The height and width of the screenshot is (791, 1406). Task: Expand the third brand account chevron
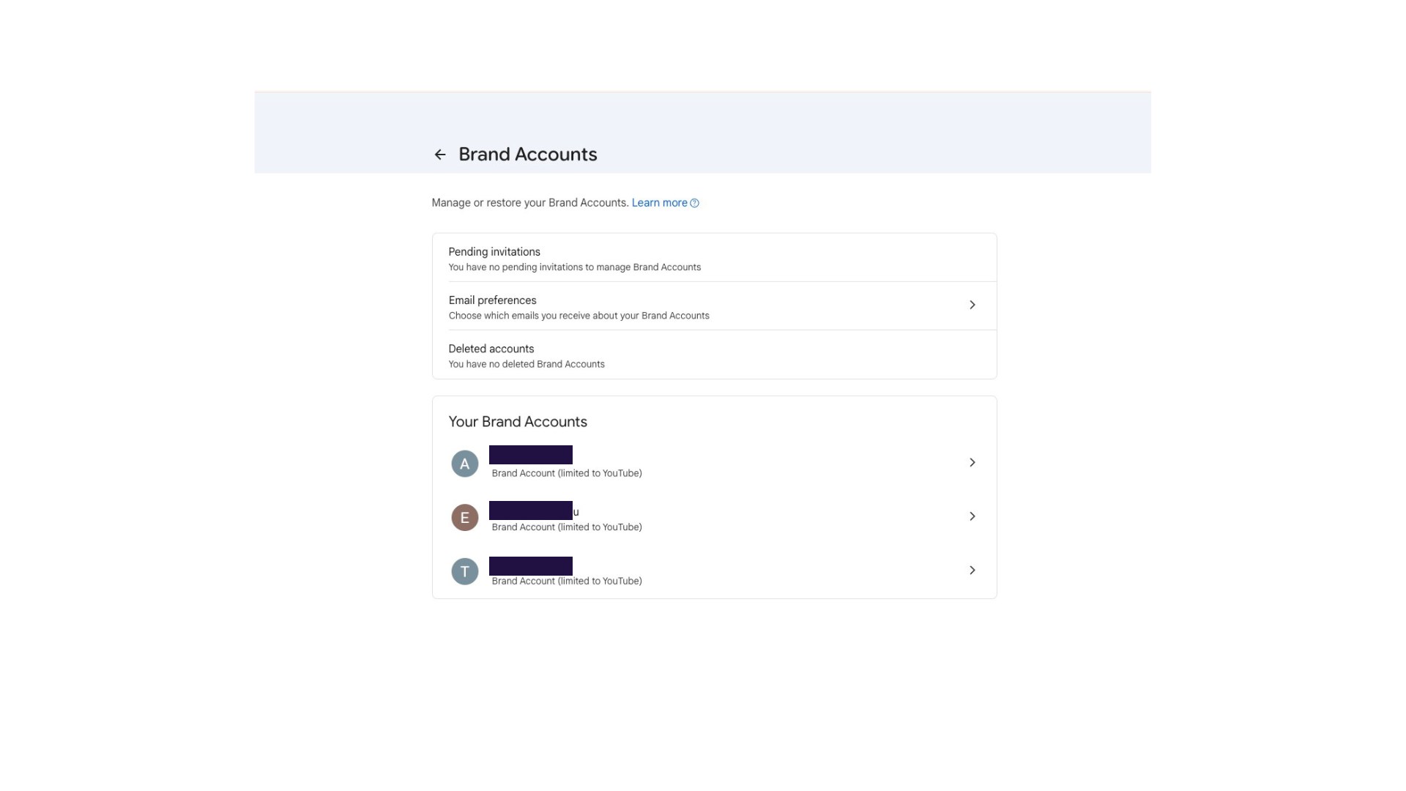972,570
